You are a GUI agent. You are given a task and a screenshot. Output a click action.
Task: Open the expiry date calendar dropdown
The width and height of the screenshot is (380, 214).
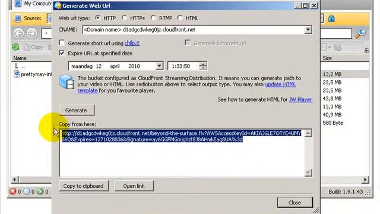[159, 66]
